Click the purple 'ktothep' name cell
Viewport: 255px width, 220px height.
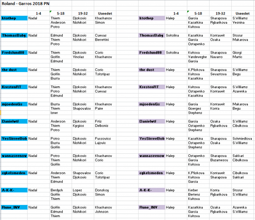[x=152, y=18]
